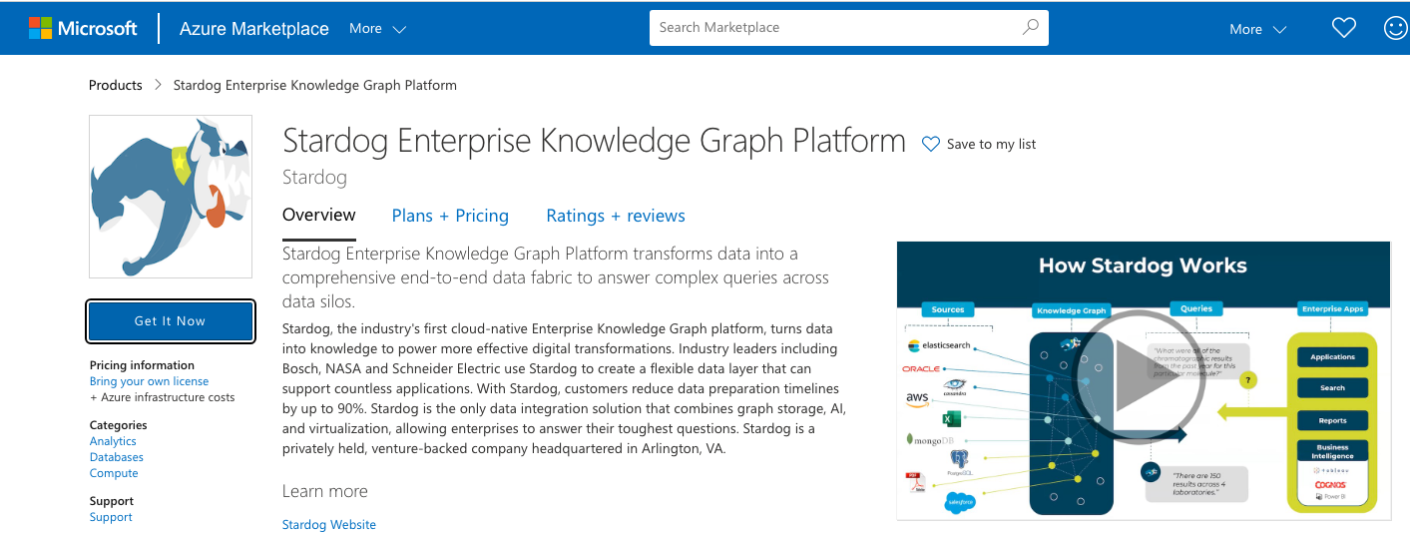Click breadcrumb chevron after Products

(x=158, y=85)
